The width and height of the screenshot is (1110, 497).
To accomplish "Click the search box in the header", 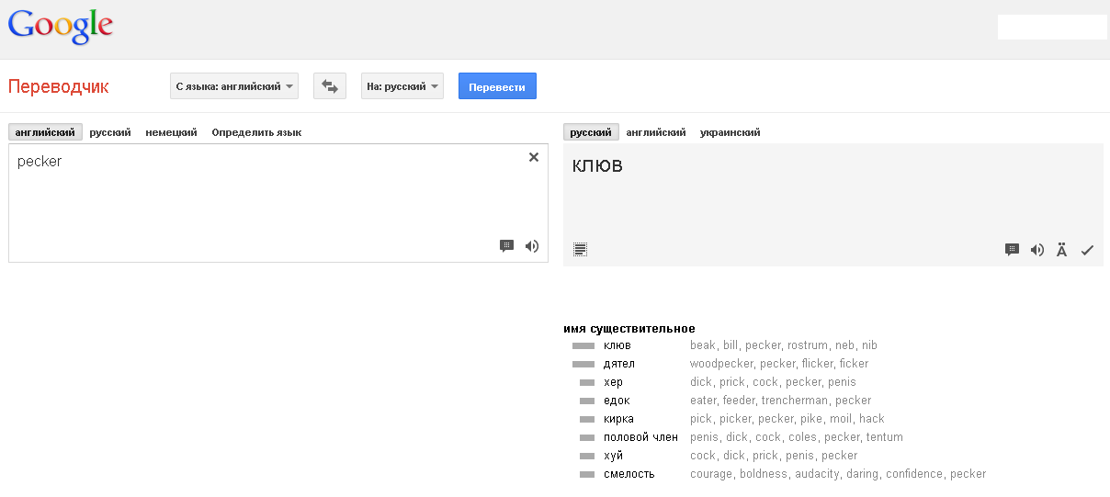I will coord(1052,27).
